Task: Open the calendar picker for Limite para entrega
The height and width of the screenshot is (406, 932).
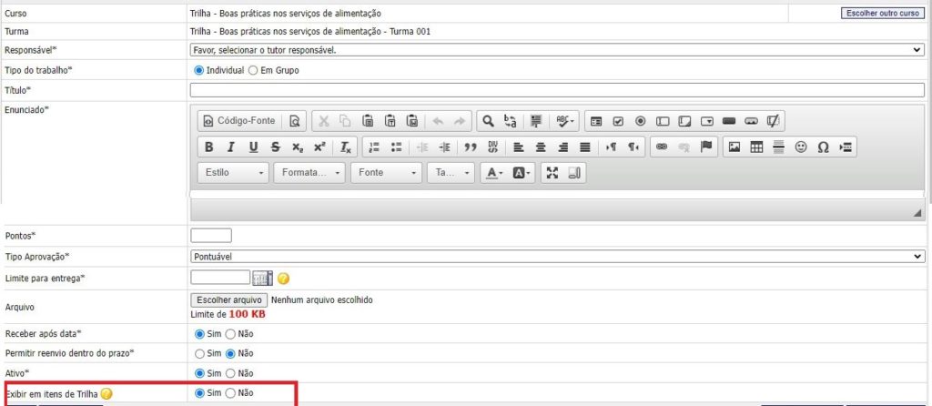Action: tap(263, 278)
